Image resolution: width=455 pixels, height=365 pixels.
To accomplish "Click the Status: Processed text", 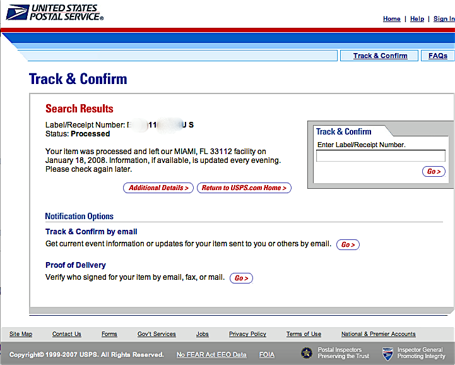I will [x=78, y=134].
